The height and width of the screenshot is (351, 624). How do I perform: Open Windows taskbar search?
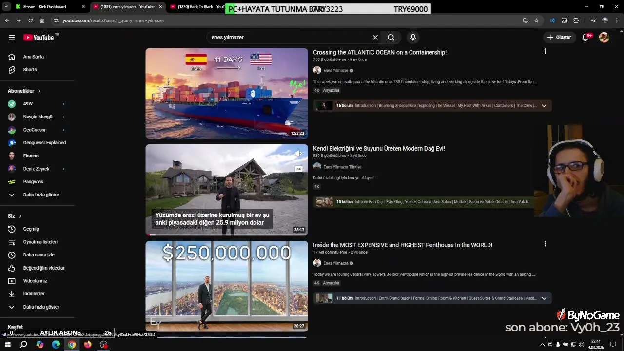[23, 345]
